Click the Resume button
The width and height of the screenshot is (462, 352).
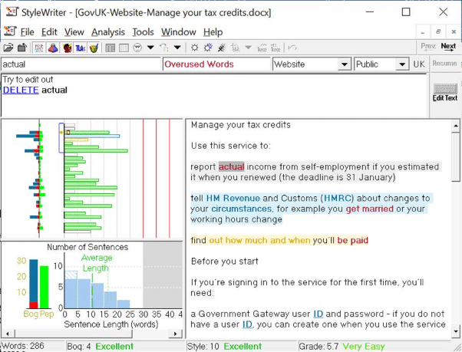[444, 64]
